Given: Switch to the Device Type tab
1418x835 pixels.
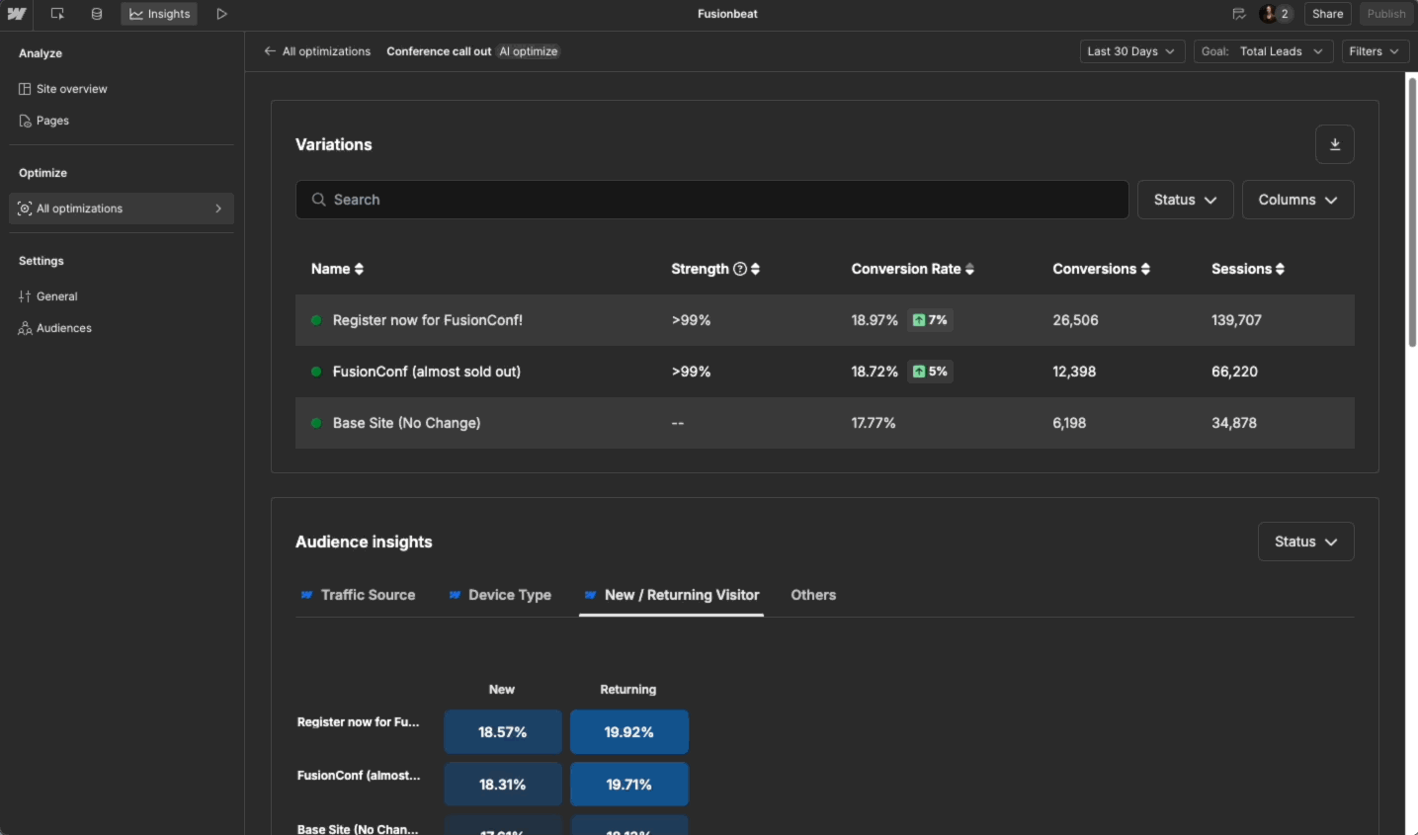Looking at the screenshot, I should 500,595.
